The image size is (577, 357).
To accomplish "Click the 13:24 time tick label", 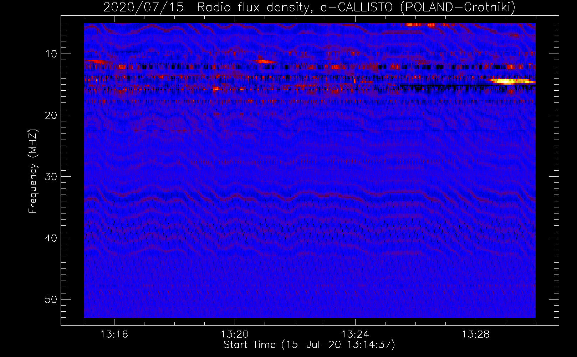I will (x=355, y=335).
